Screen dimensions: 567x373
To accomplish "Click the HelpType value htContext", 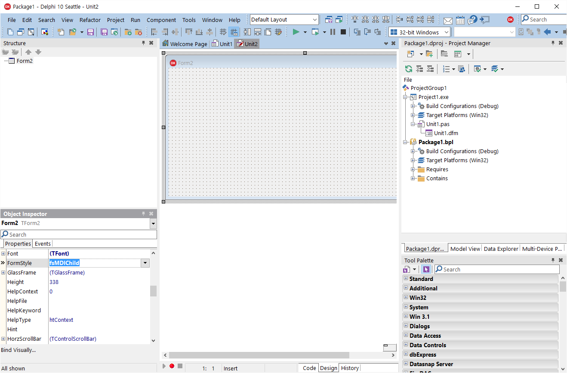I will click(61, 320).
